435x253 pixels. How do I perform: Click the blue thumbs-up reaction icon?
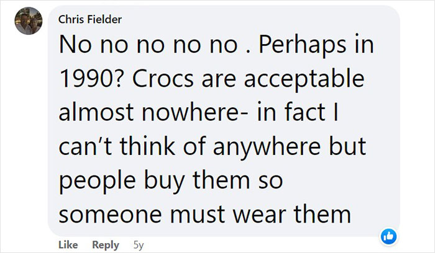coord(388,236)
